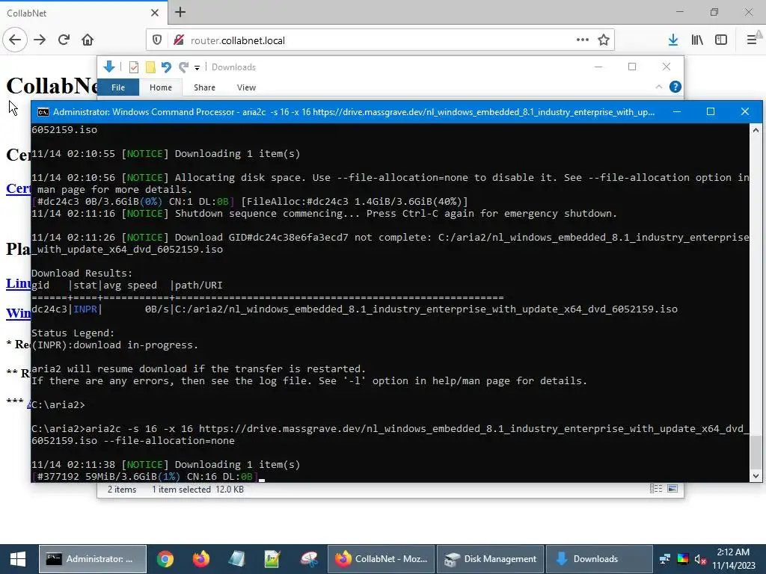766x574 pixels.
Task: Open Firefox downloads arrow panel
Action: click(673, 40)
